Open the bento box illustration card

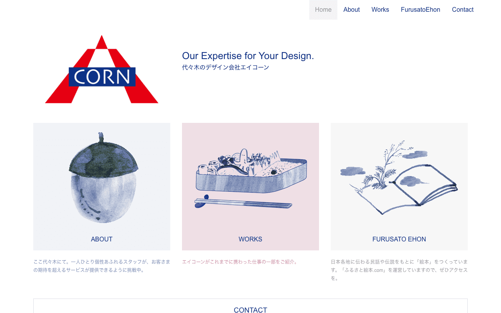pos(250,187)
